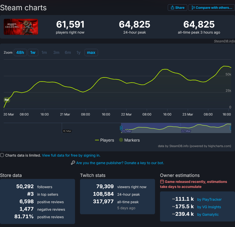Screen dimensions: 235x227
Task: Click the Twitch stats heading
Action: click(93, 175)
